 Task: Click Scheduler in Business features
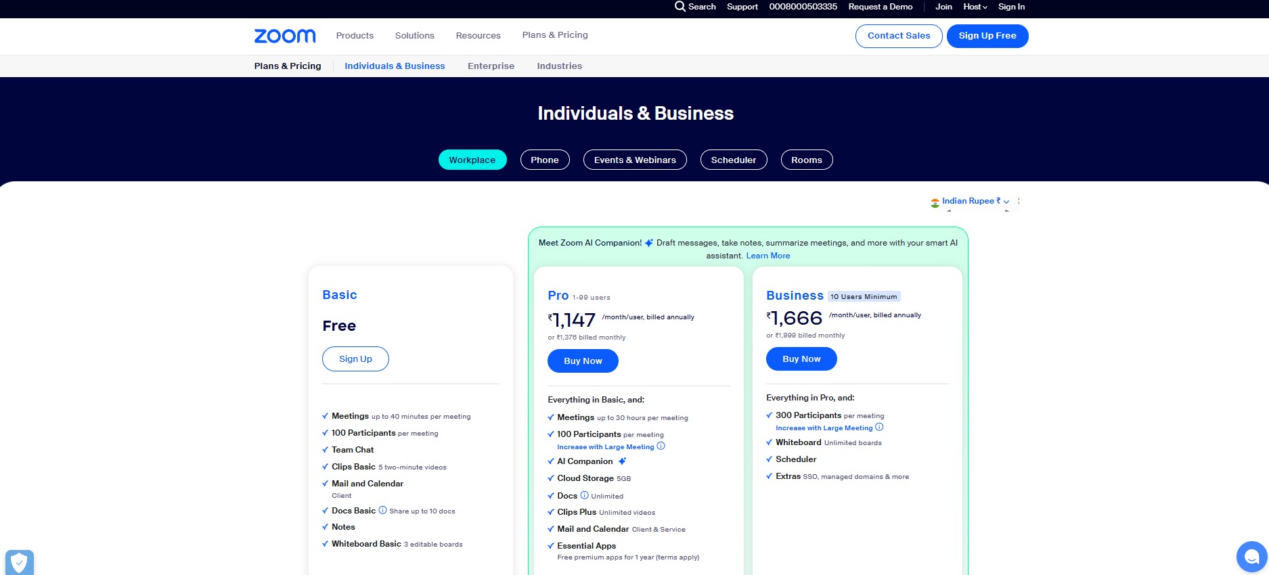pyautogui.click(x=796, y=459)
